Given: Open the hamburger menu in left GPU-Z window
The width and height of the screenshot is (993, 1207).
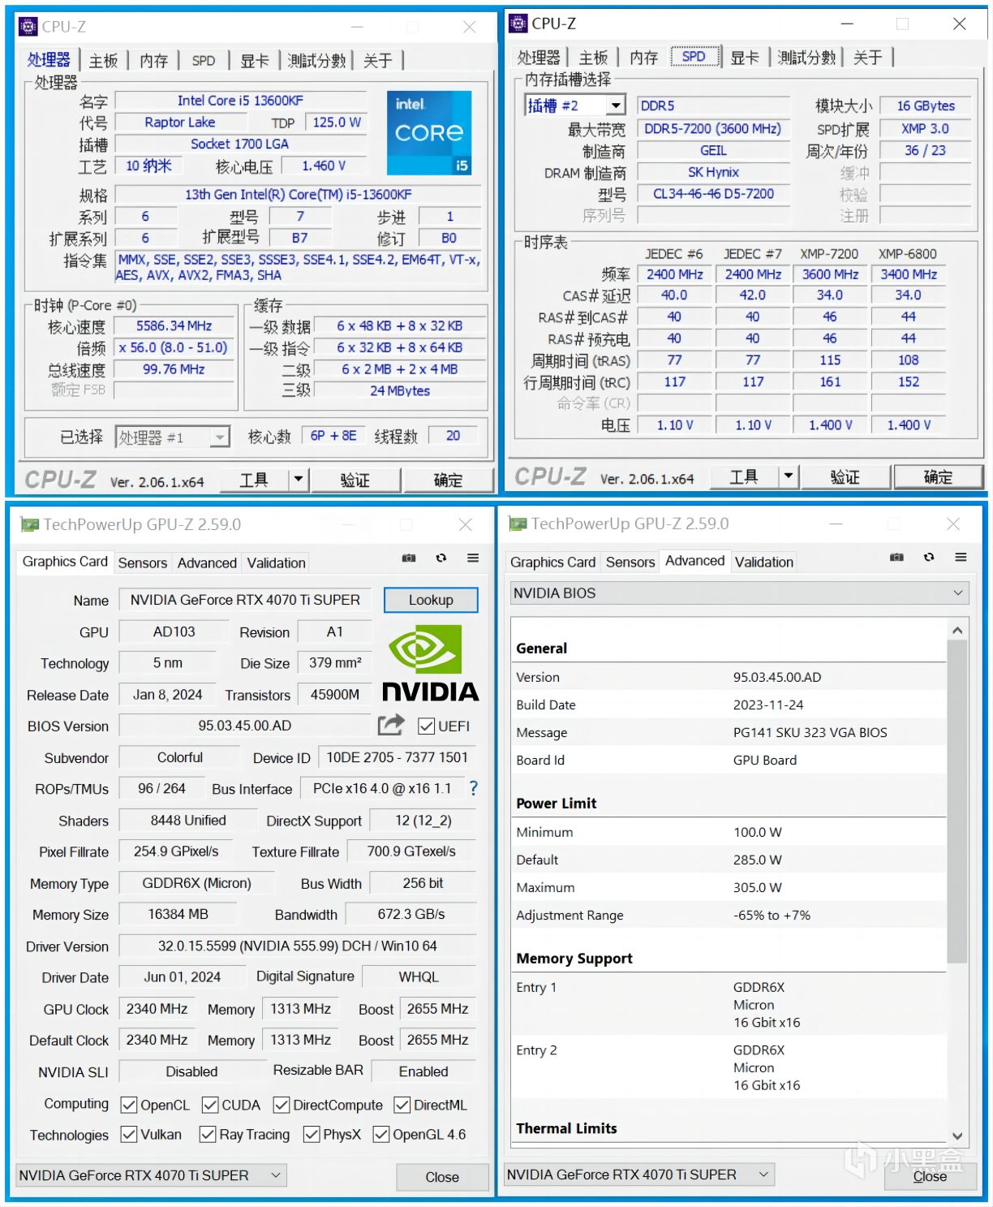Looking at the screenshot, I should coord(473,558).
